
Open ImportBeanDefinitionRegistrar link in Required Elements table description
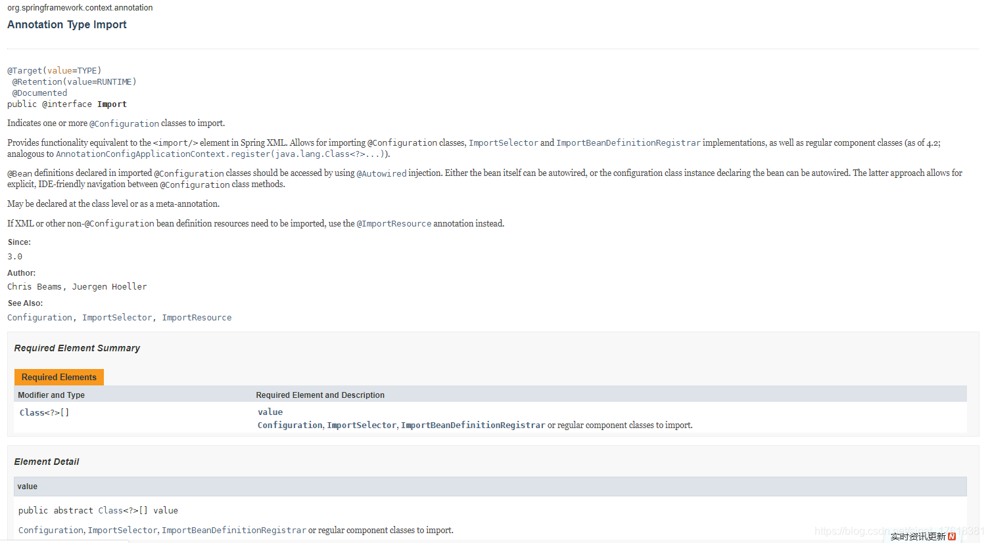pos(473,425)
